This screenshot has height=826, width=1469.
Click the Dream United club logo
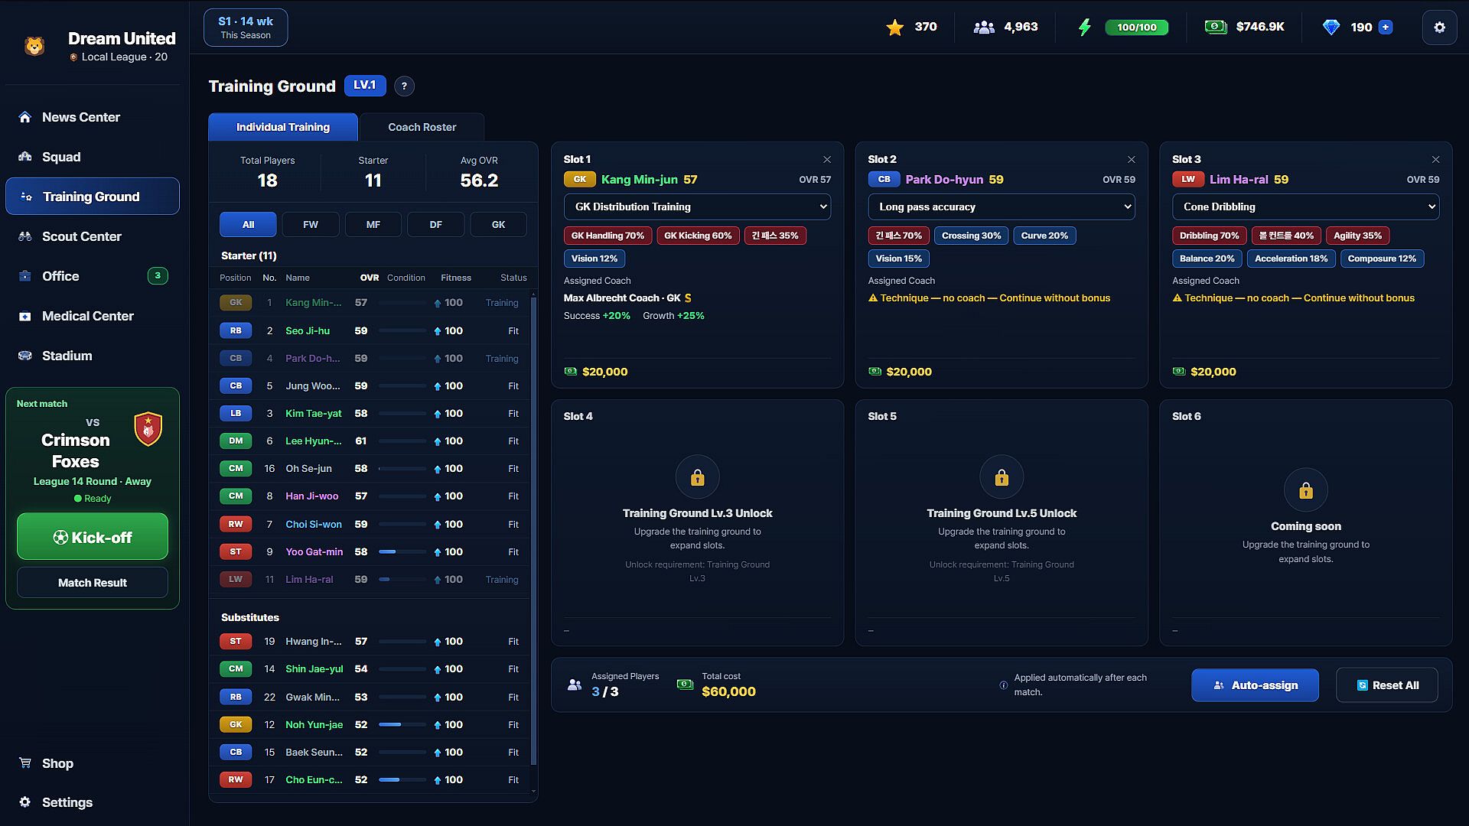[34, 47]
